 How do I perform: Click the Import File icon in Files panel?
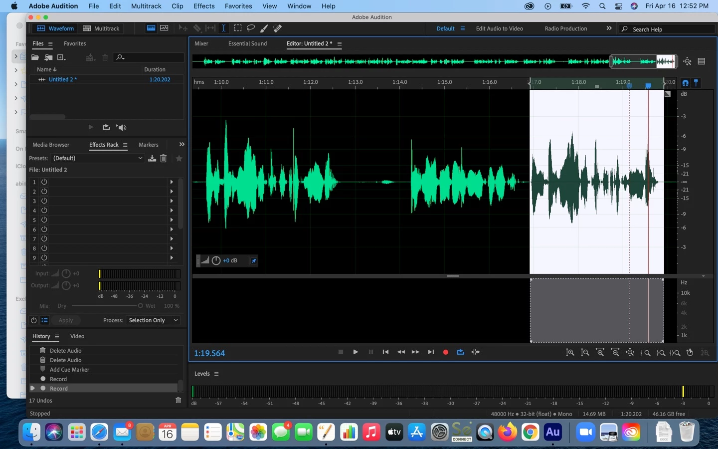click(x=48, y=57)
